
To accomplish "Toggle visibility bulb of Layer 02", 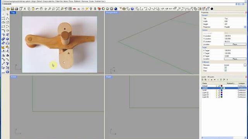I will coord(217,93).
